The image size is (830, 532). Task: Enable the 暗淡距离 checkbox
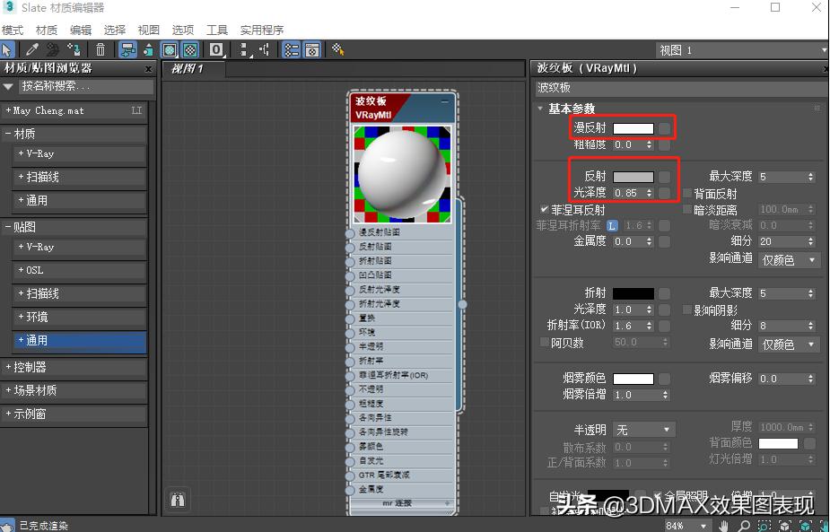(687, 209)
